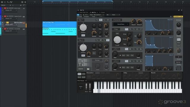Click the waveform icon on first audio track
Image resolution: width=190 pixels, height=107 pixels.
point(24,8)
